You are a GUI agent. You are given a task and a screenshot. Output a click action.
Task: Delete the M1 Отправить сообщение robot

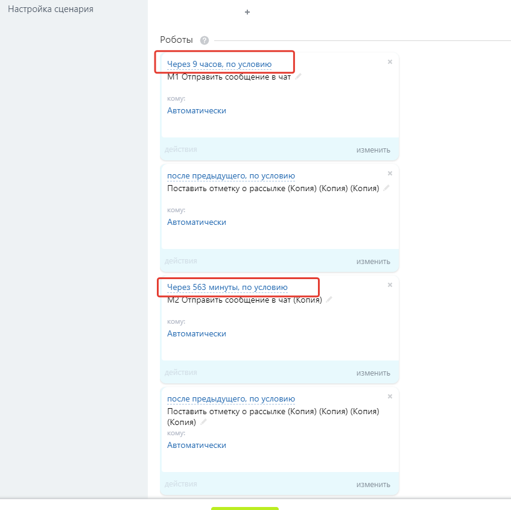pyautogui.click(x=390, y=61)
